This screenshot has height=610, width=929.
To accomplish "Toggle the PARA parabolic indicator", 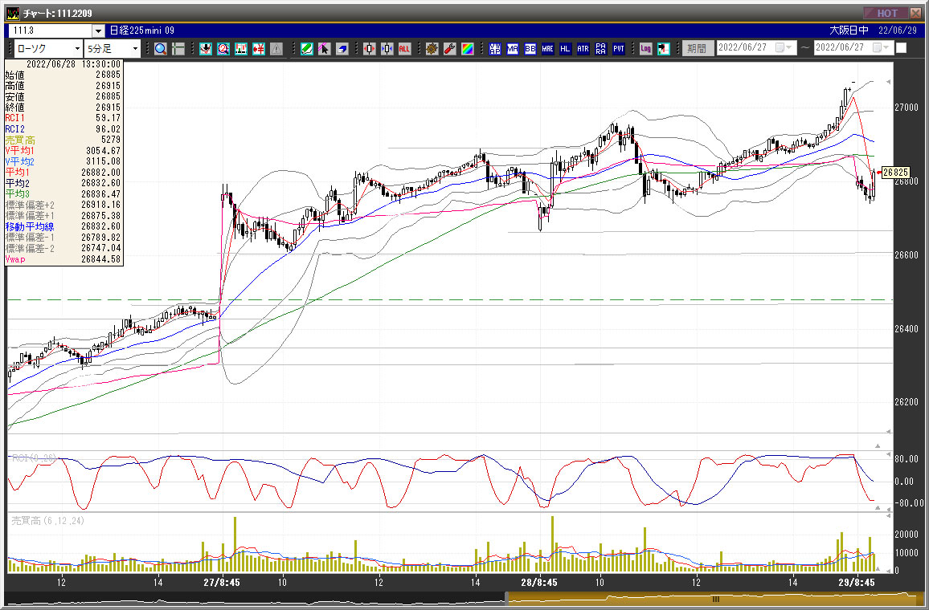I will 601,48.
